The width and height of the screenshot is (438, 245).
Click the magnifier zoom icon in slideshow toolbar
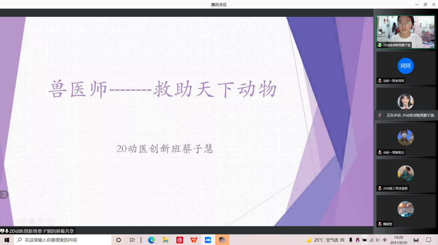[41, 221]
